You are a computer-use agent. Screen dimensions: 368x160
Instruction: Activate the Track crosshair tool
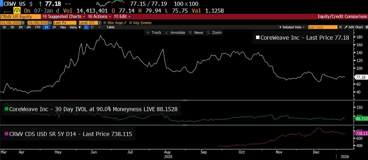tap(153, 32)
